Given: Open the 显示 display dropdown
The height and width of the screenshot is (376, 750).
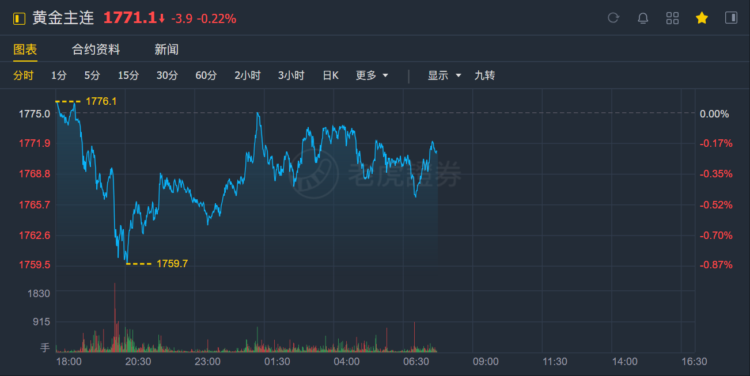Looking at the screenshot, I should 444,75.
